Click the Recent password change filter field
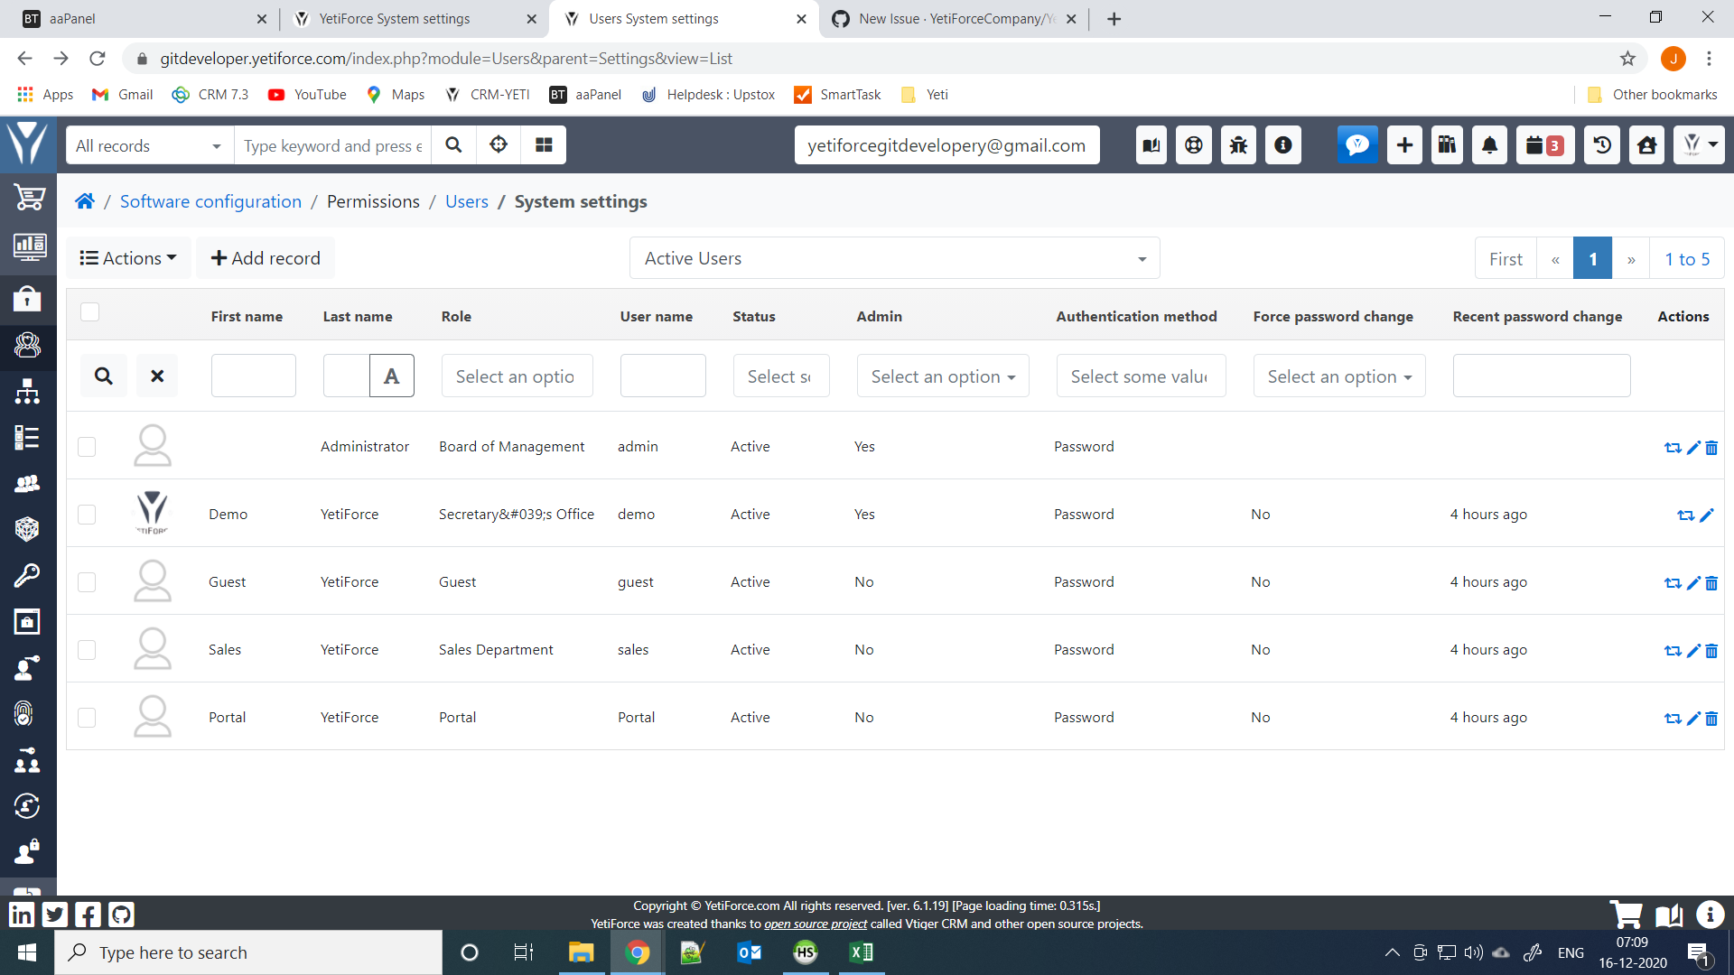 (x=1542, y=376)
